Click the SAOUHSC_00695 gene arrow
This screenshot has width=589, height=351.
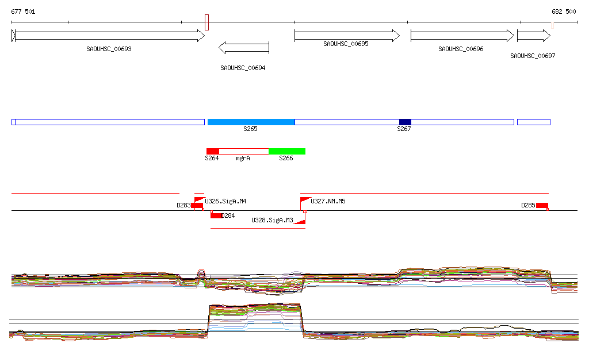pyautogui.click(x=347, y=36)
